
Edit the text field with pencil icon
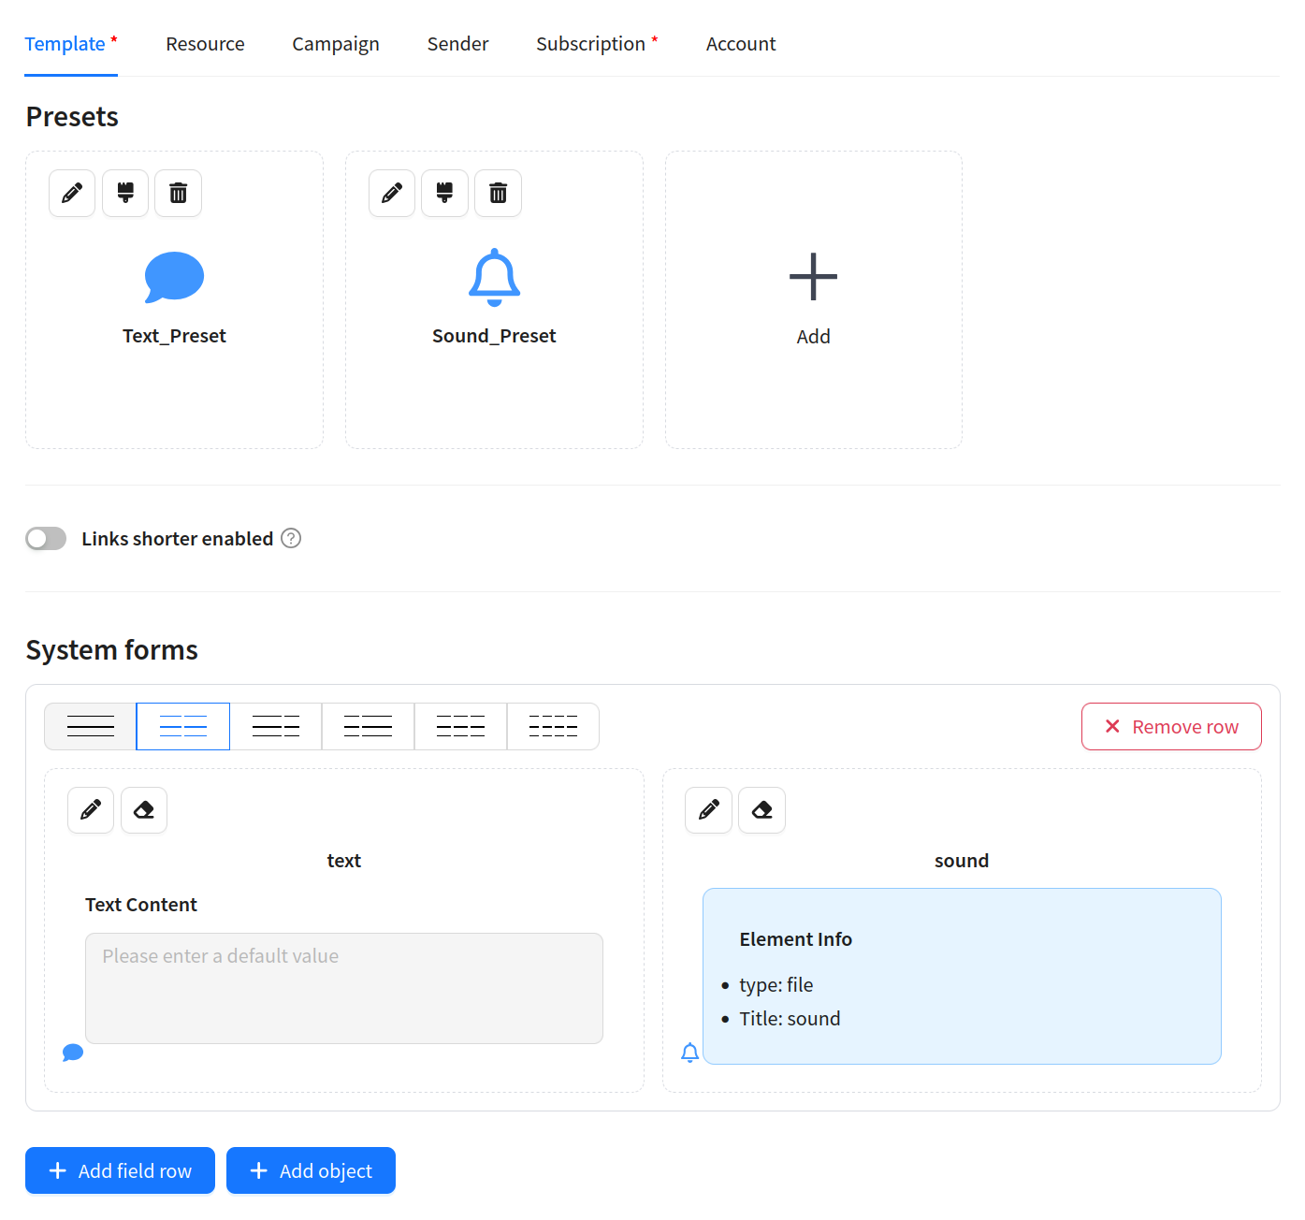[x=91, y=810]
